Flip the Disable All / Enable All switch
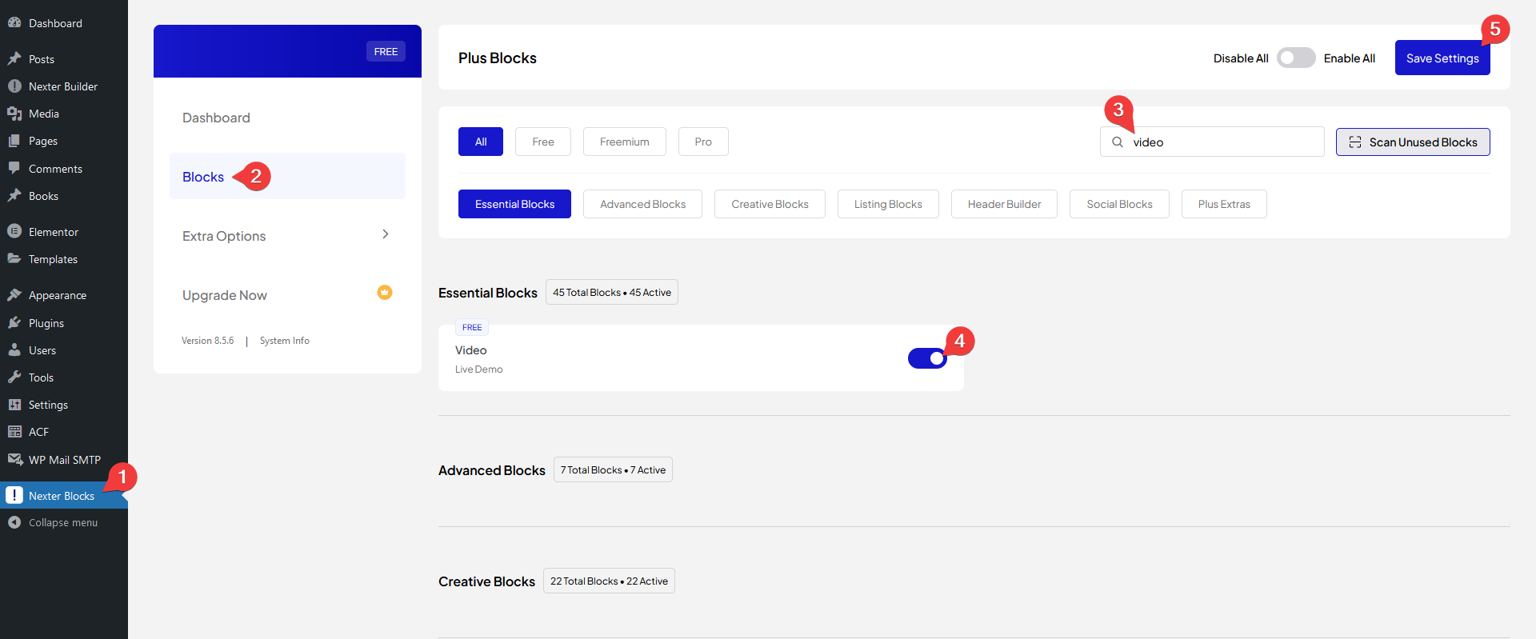The width and height of the screenshot is (1536, 639). (x=1295, y=58)
